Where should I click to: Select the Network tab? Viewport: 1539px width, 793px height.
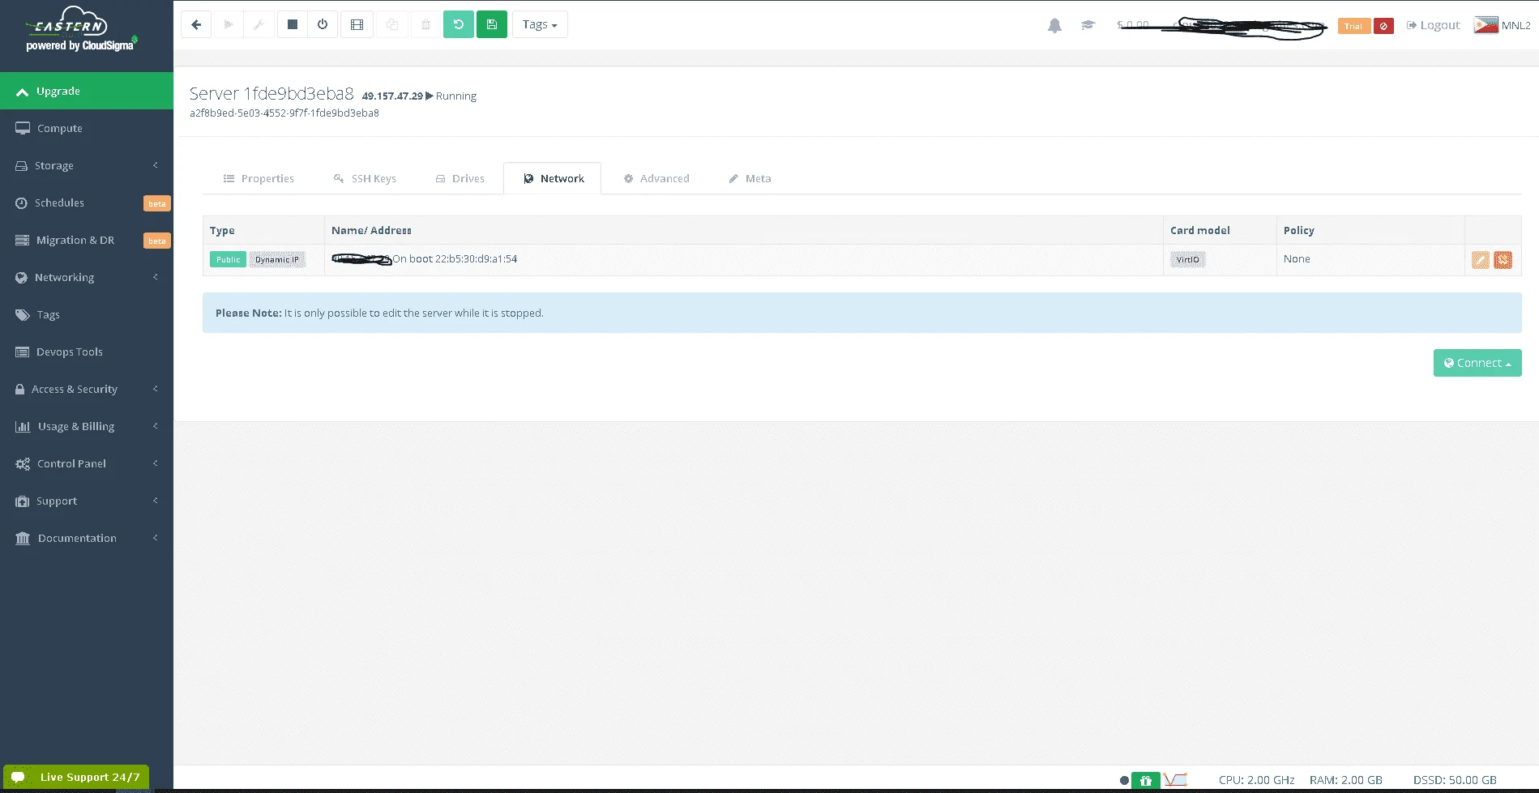[x=553, y=178]
